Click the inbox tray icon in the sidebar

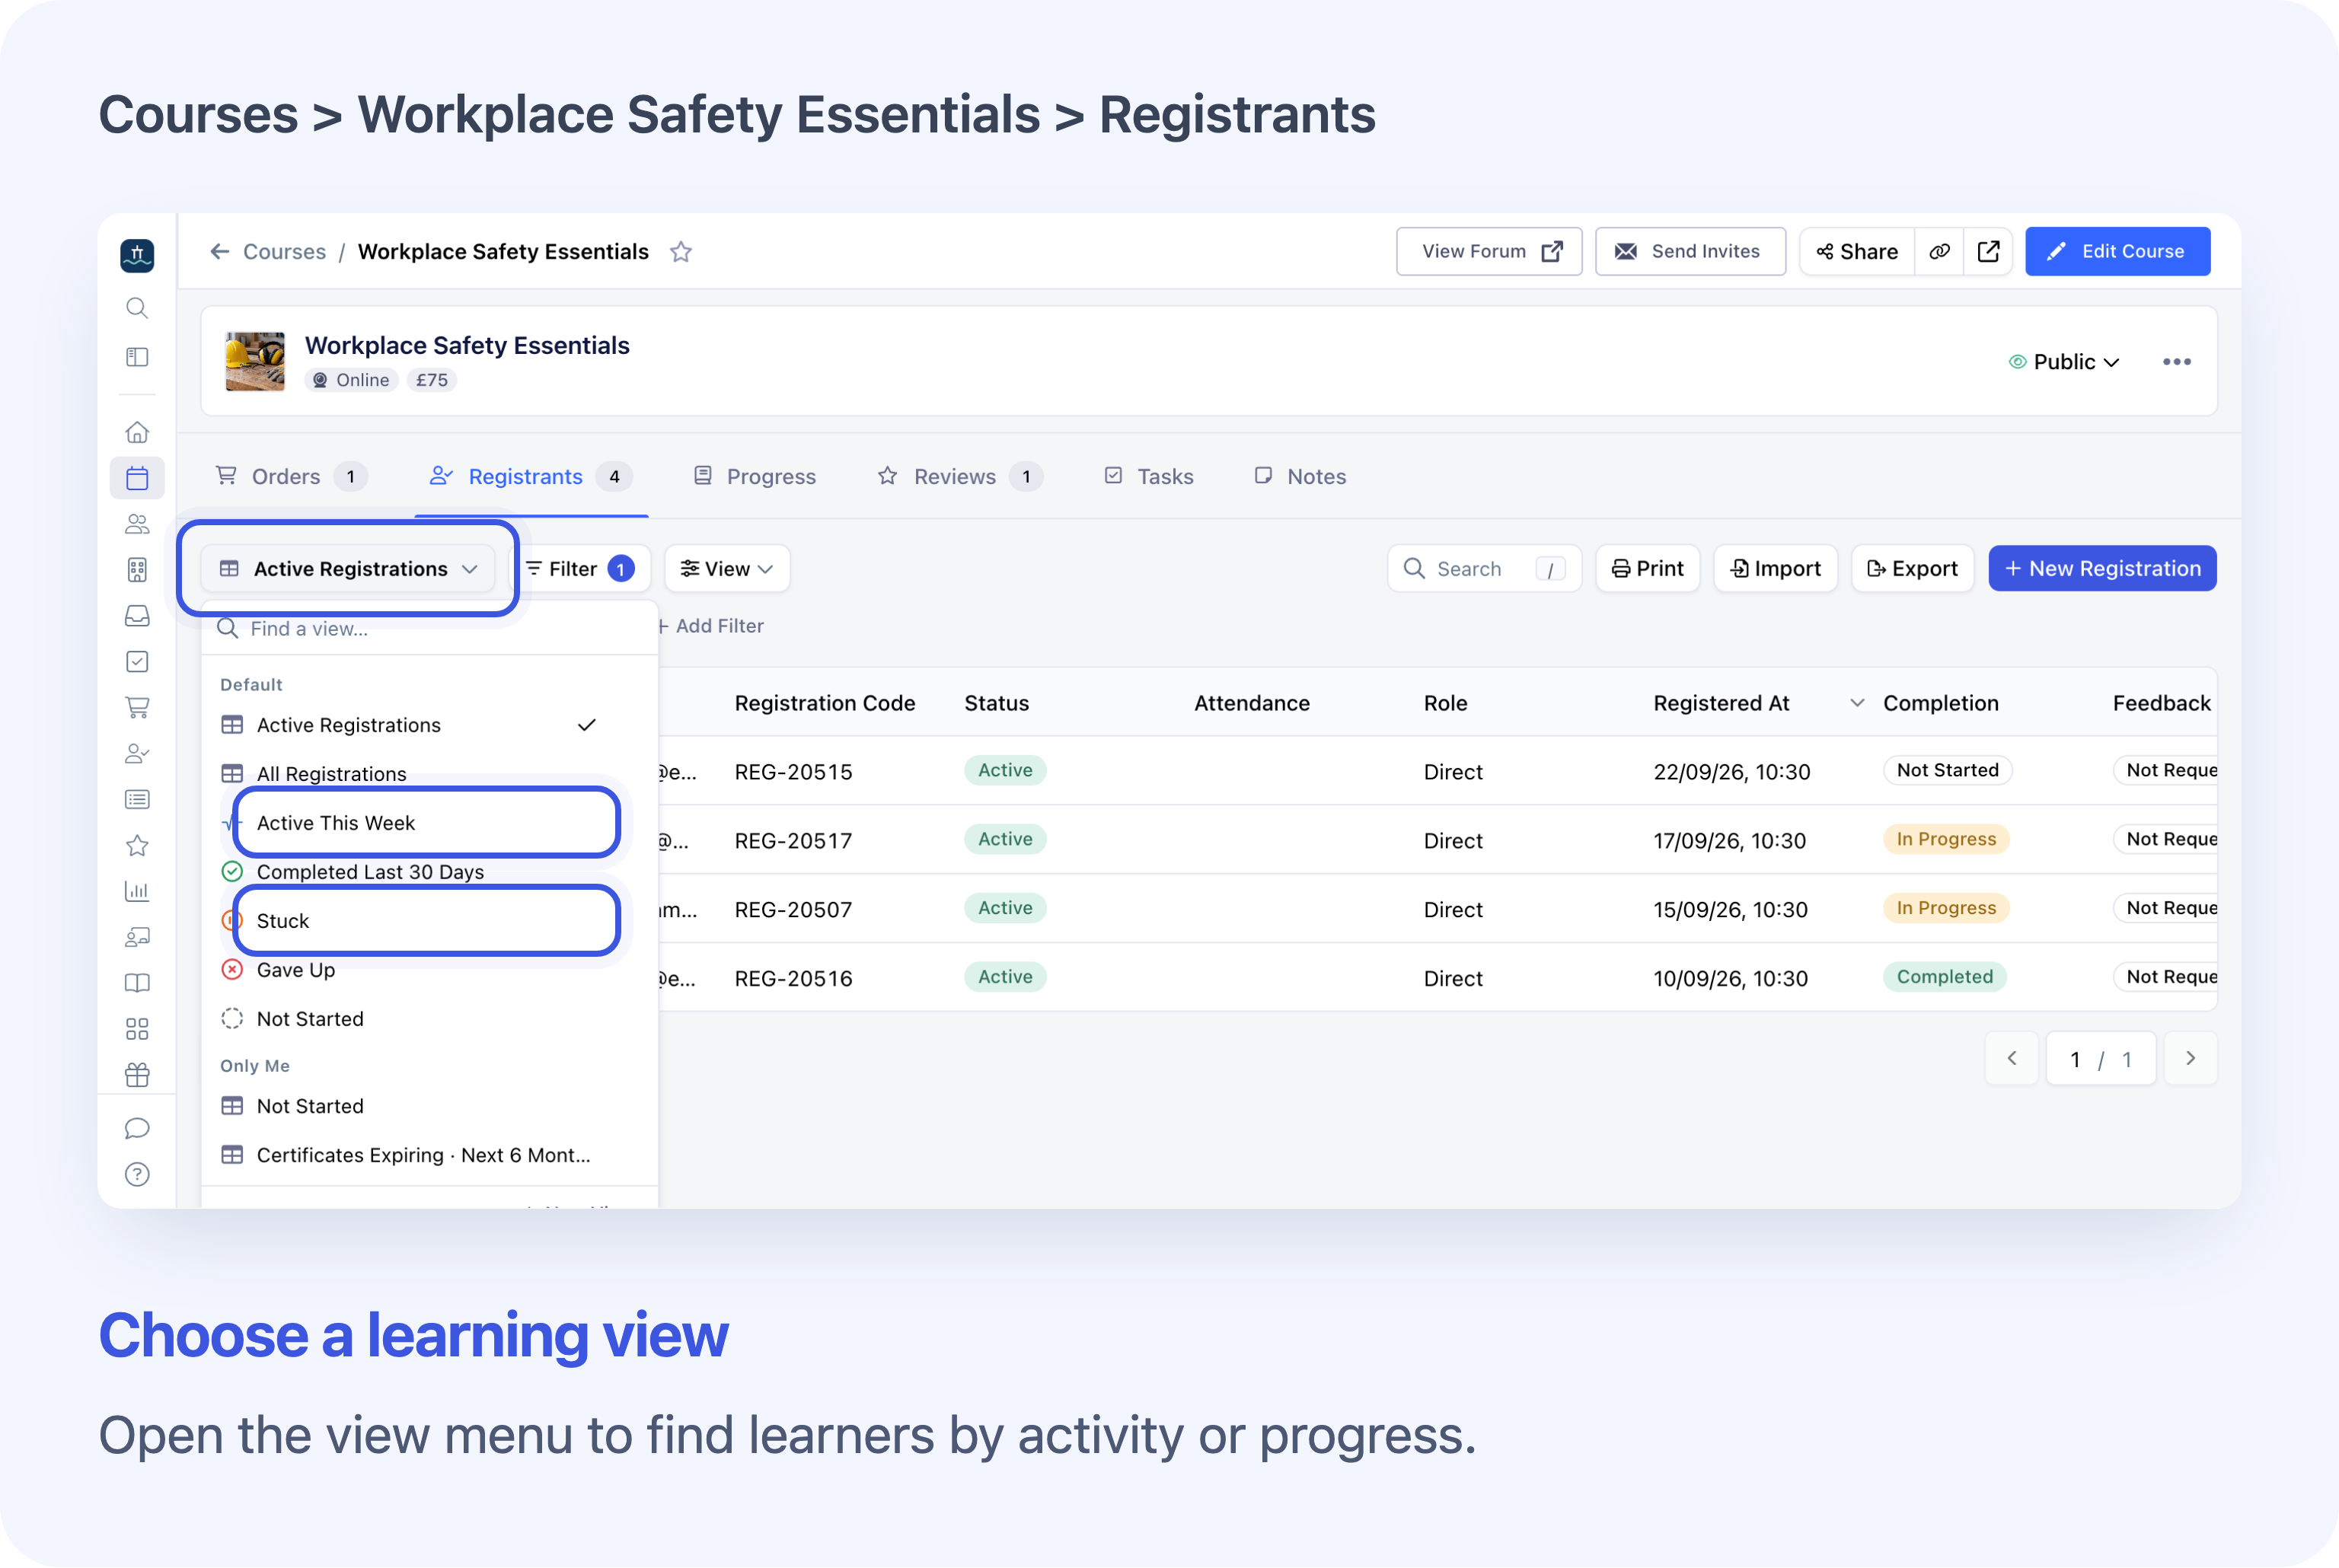pyautogui.click(x=137, y=616)
